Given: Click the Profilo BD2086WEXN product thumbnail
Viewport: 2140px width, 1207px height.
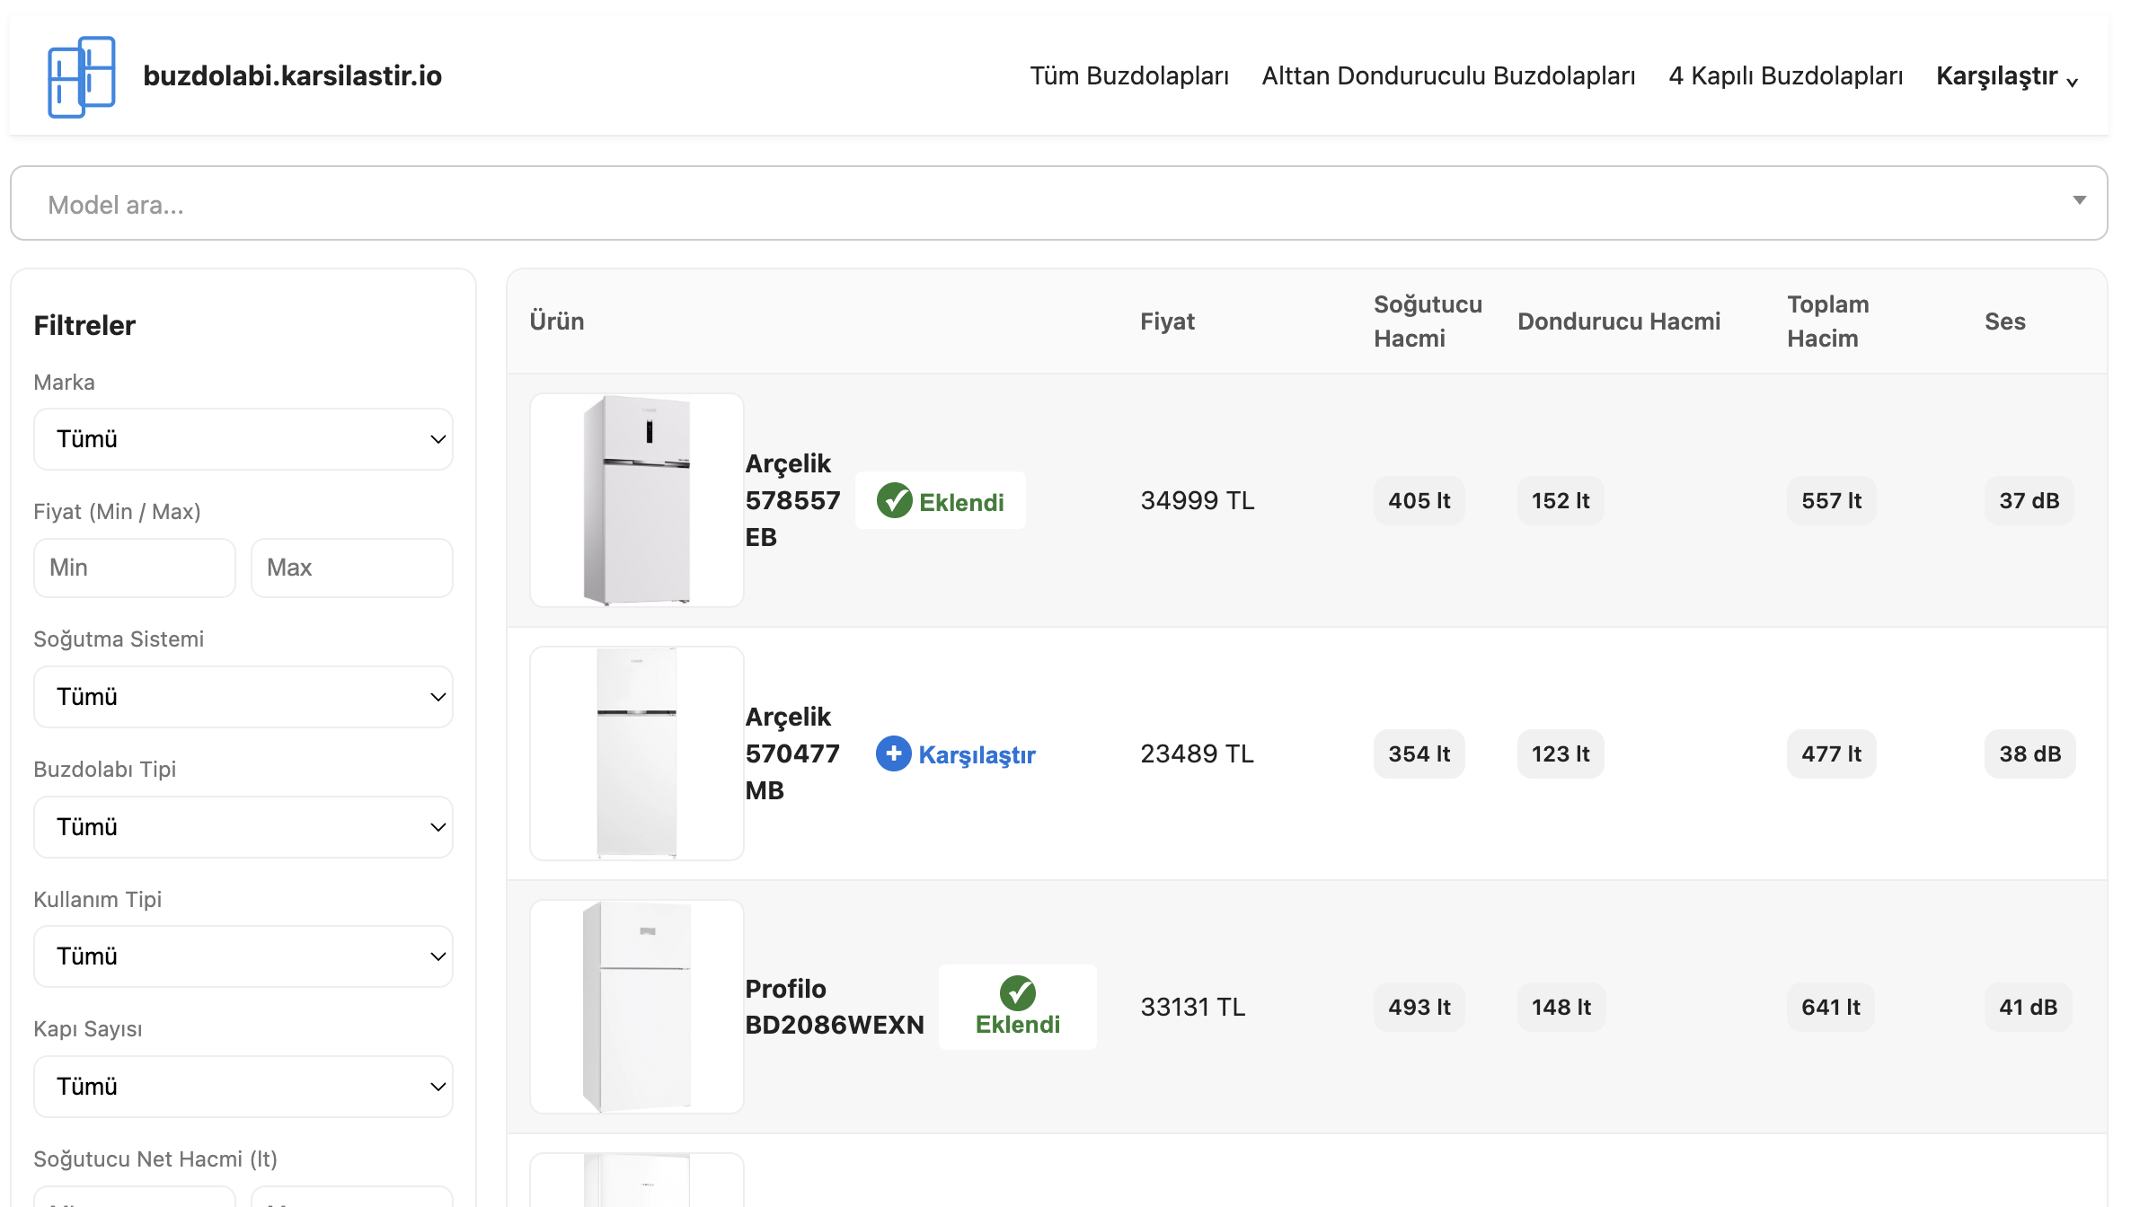Looking at the screenshot, I should 637,1007.
